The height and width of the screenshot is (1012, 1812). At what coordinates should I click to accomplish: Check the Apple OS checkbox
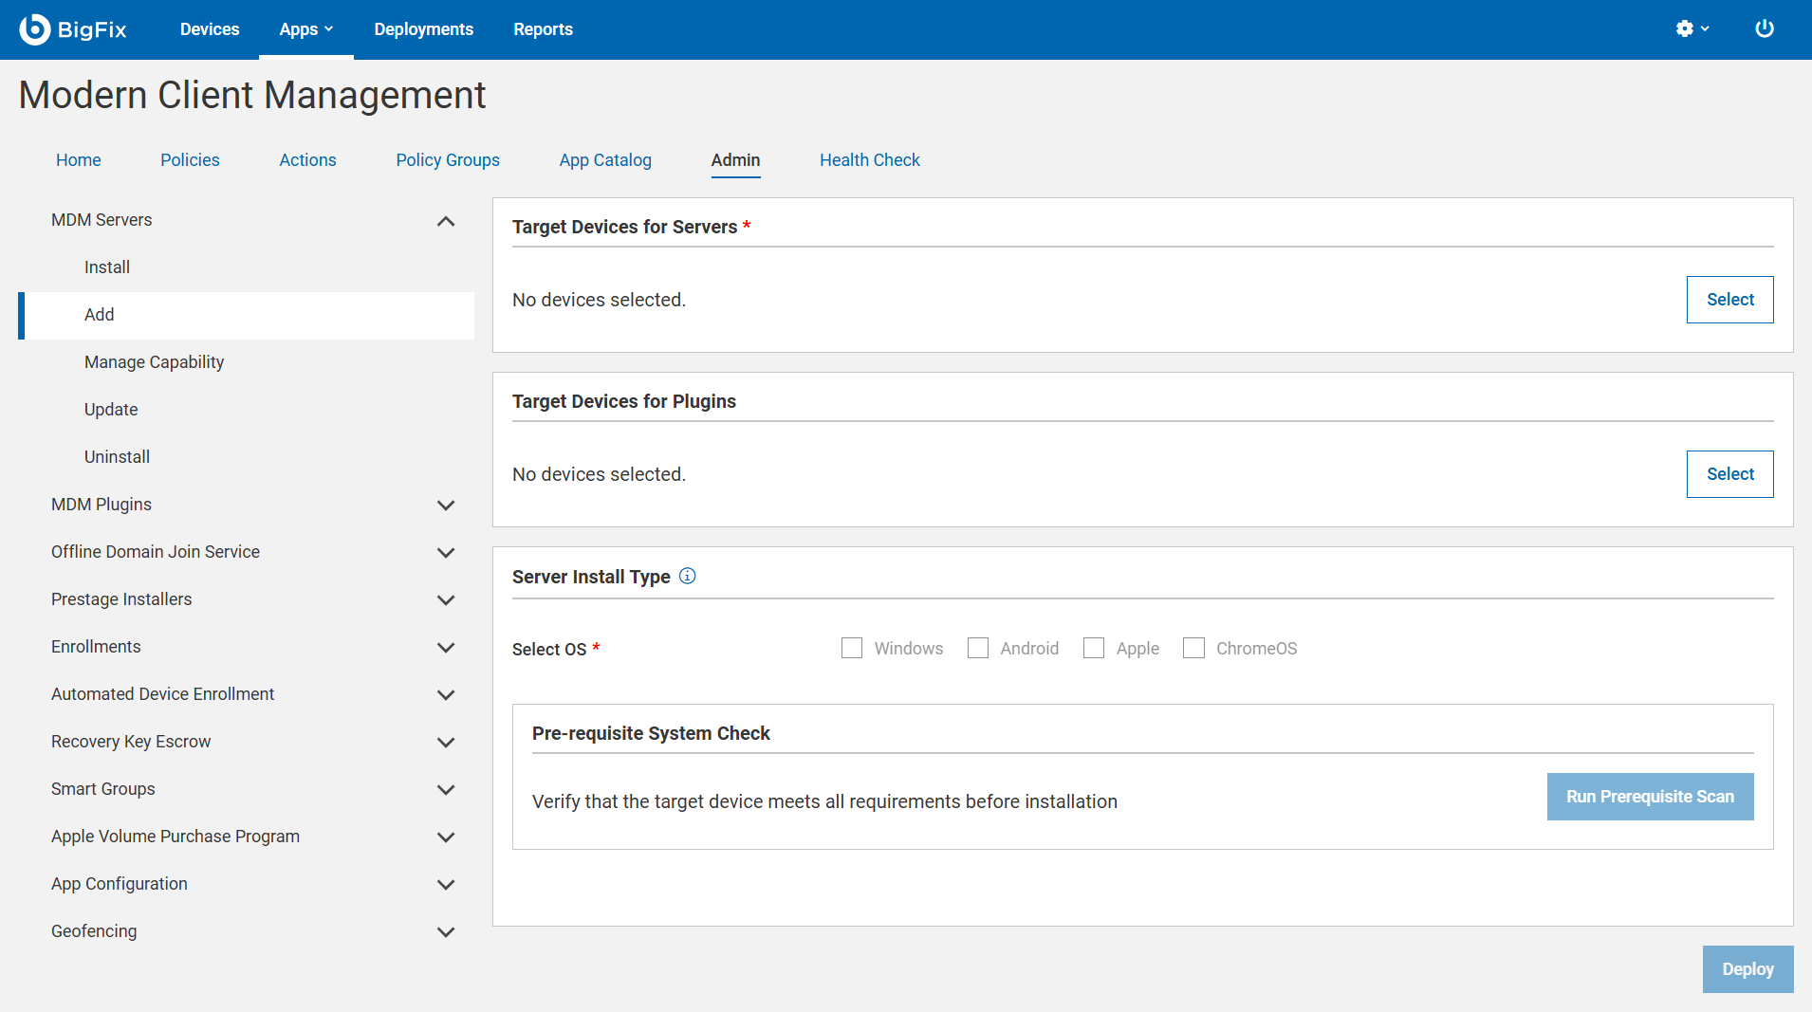1094,649
